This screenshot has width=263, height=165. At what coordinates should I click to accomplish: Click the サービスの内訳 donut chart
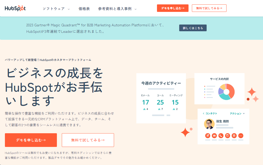[226, 92]
